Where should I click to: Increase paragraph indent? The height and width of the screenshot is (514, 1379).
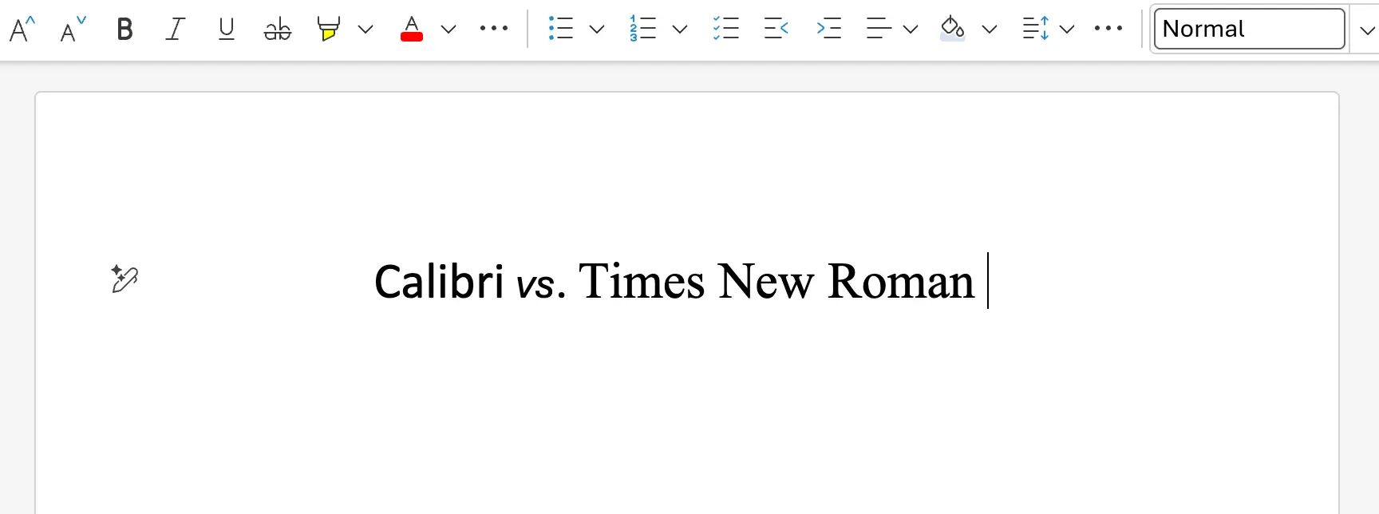point(829,29)
